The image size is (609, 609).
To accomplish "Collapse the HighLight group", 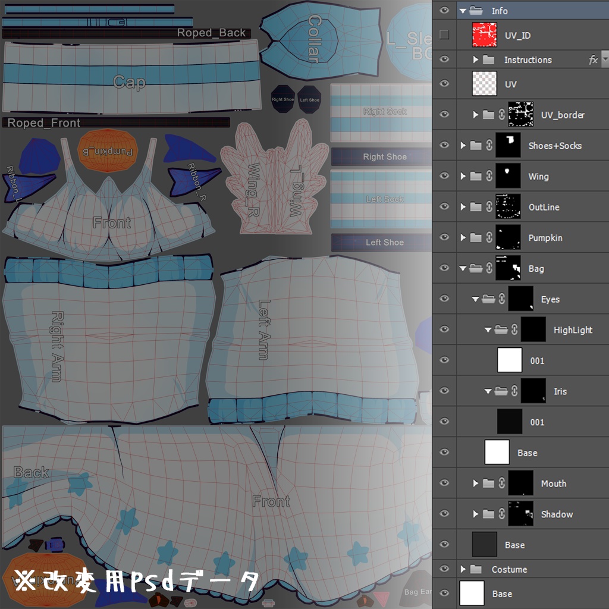I will 488,329.
